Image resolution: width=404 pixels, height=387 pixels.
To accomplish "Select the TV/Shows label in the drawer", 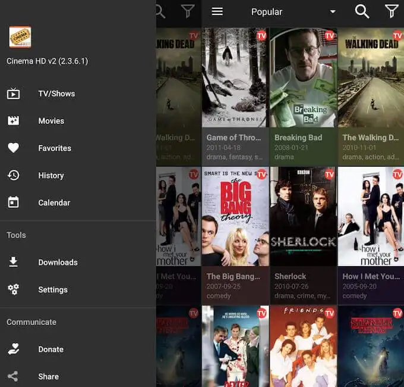I will click(x=56, y=93).
